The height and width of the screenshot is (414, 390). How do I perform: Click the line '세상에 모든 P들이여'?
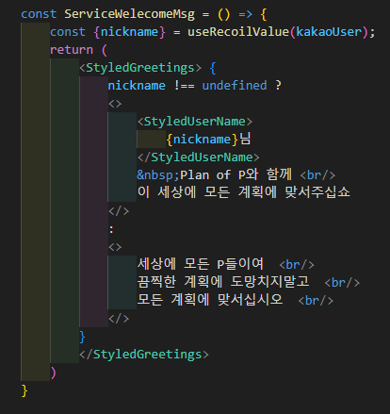point(200,264)
